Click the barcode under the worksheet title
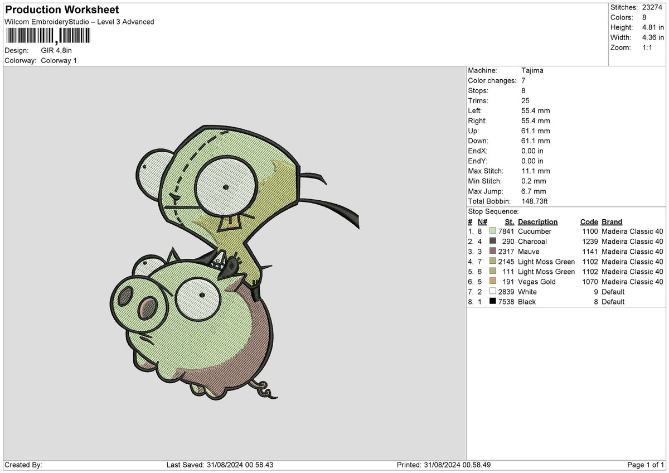The image size is (669, 473). tap(48, 36)
